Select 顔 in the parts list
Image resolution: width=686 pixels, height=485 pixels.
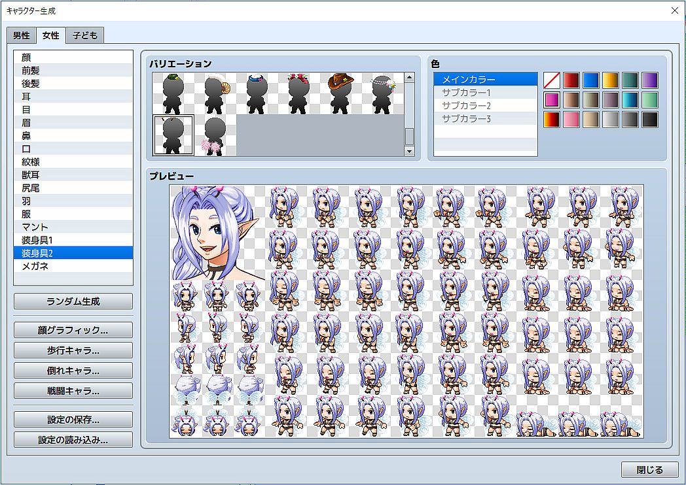click(x=73, y=58)
